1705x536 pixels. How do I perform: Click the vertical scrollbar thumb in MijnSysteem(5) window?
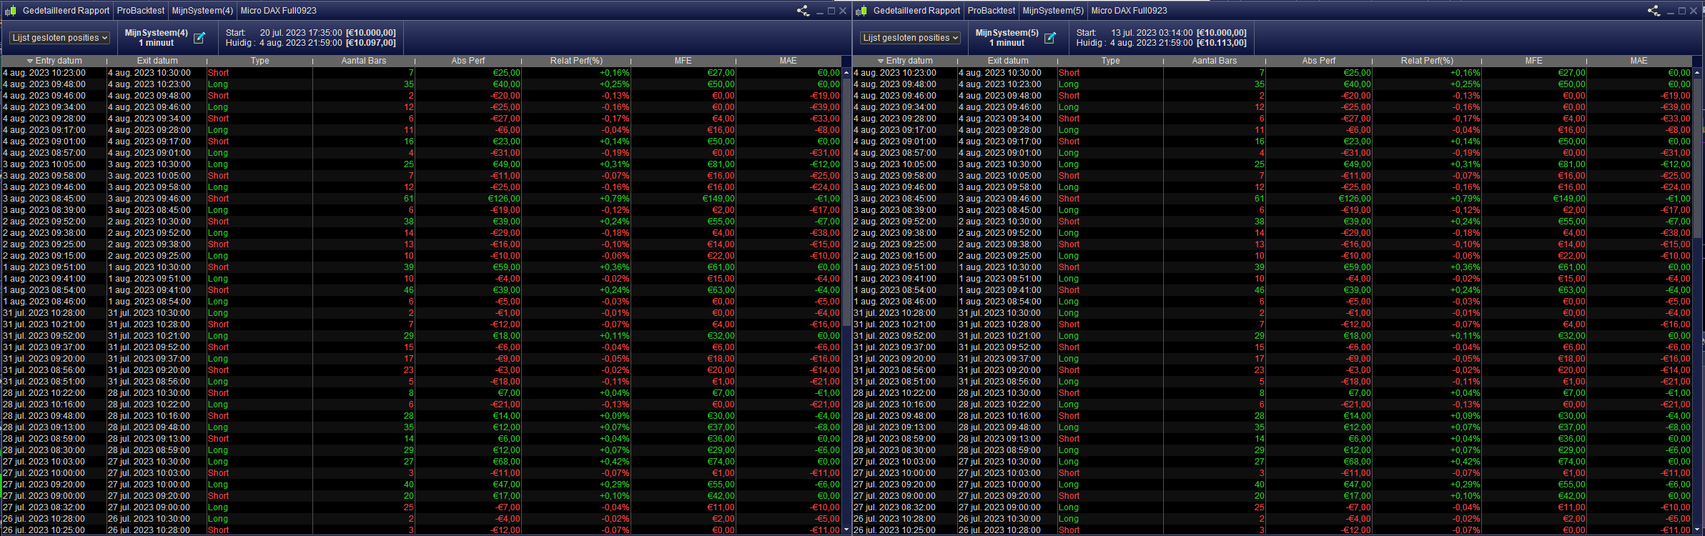tap(1697, 157)
